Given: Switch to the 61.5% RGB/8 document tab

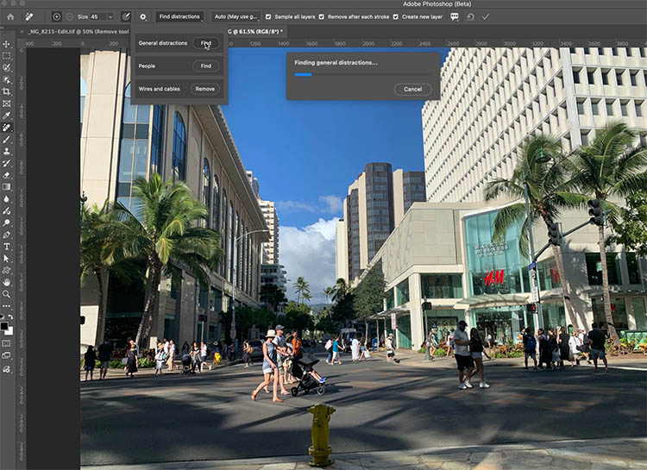Looking at the screenshot, I should click(255, 31).
